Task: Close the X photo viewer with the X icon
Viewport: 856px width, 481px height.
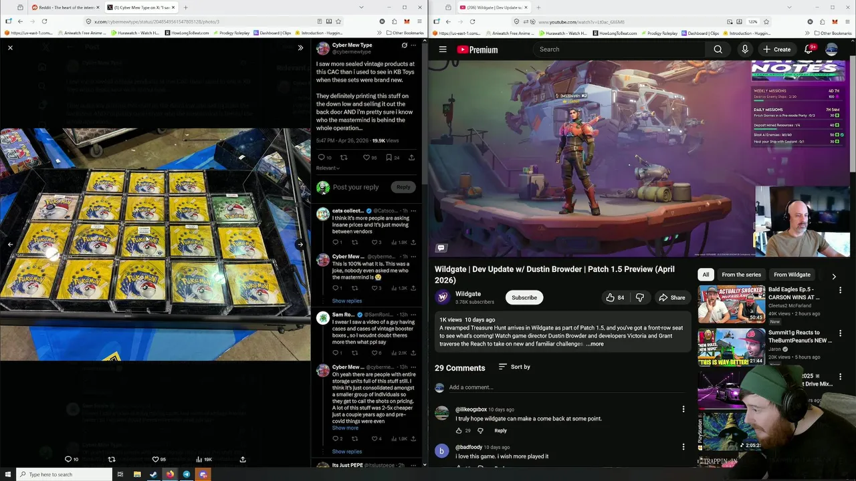Action: (x=10, y=48)
